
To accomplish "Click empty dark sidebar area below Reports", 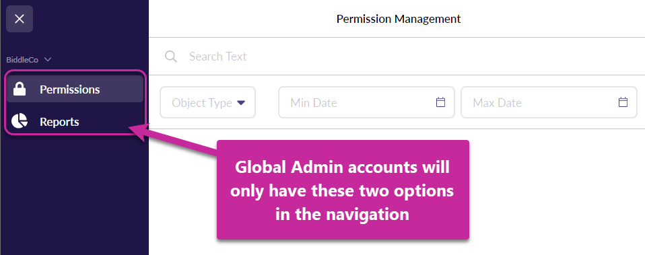I will 74,193.
